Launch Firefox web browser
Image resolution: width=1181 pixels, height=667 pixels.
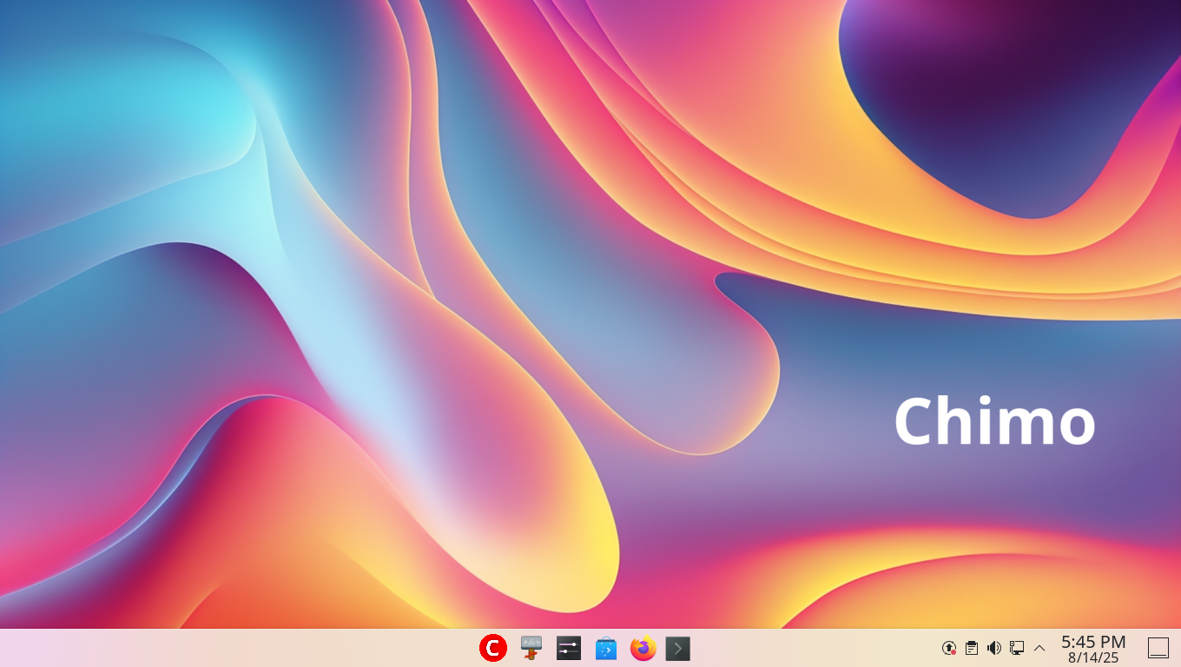(643, 648)
